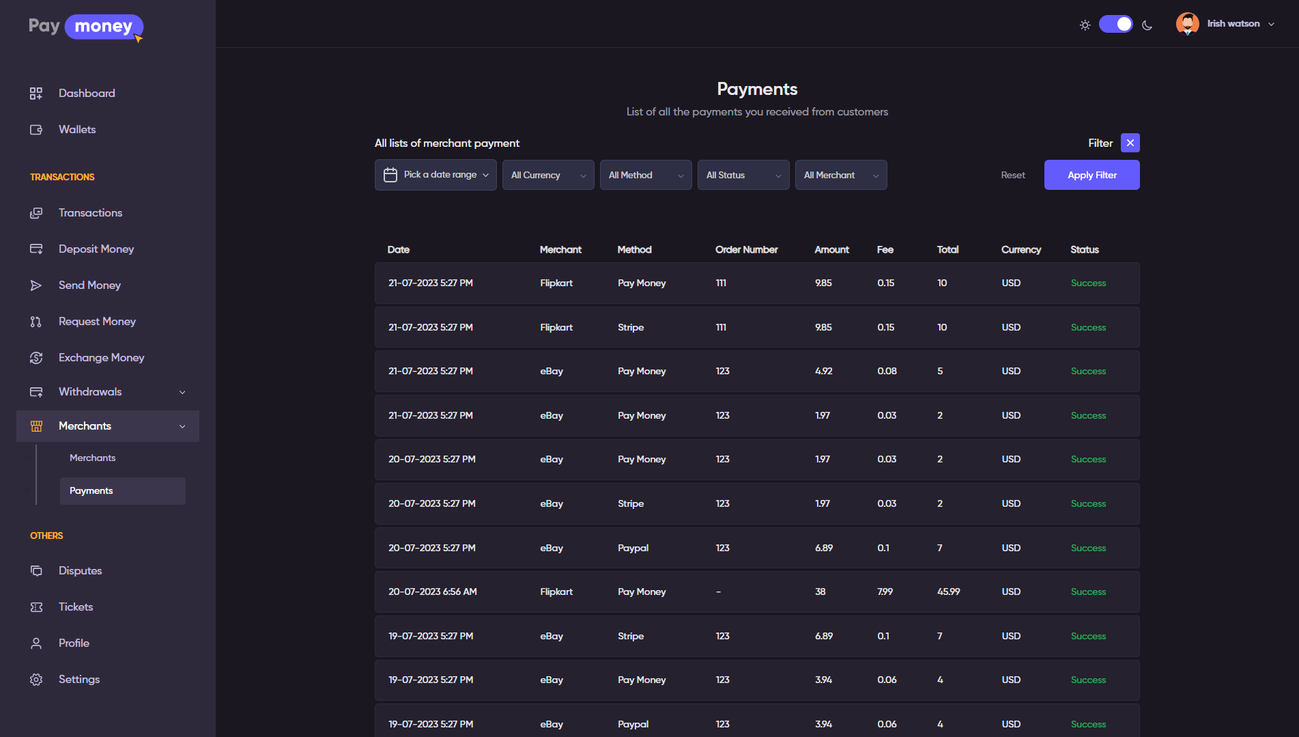Click the Deposit Money icon
Image resolution: width=1299 pixels, height=737 pixels.
click(x=36, y=249)
